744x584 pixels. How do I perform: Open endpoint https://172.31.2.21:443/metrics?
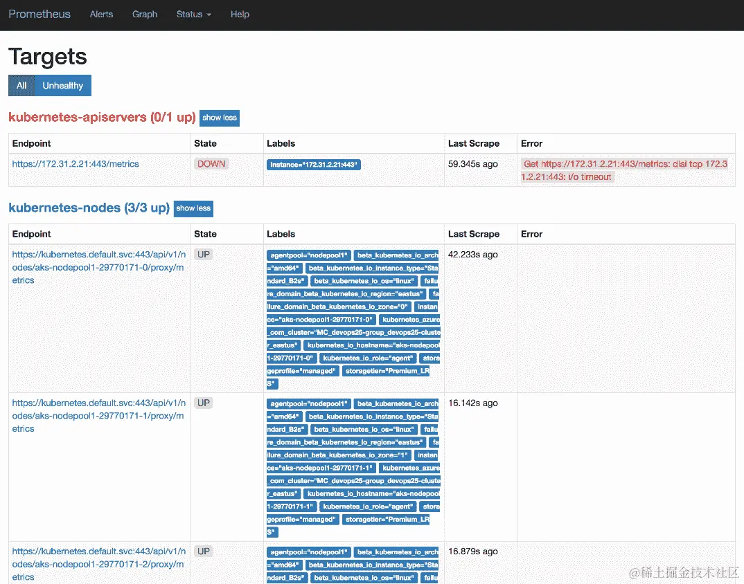click(x=76, y=164)
